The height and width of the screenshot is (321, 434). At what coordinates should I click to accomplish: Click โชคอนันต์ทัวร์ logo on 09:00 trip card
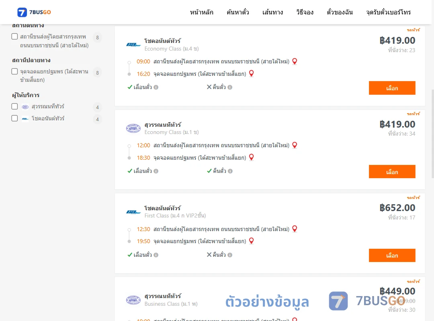(x=133, y=45)
